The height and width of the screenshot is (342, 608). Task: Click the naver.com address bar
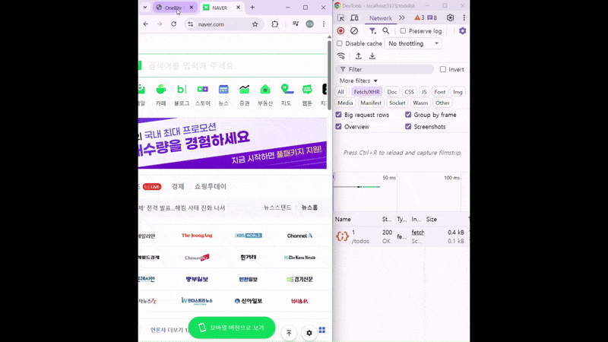click(x=223, y=24)
